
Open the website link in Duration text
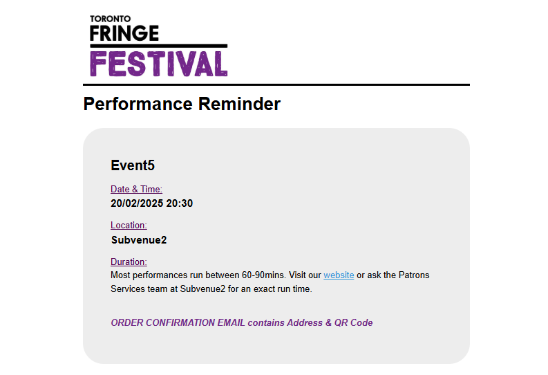[x=339, y=275]
